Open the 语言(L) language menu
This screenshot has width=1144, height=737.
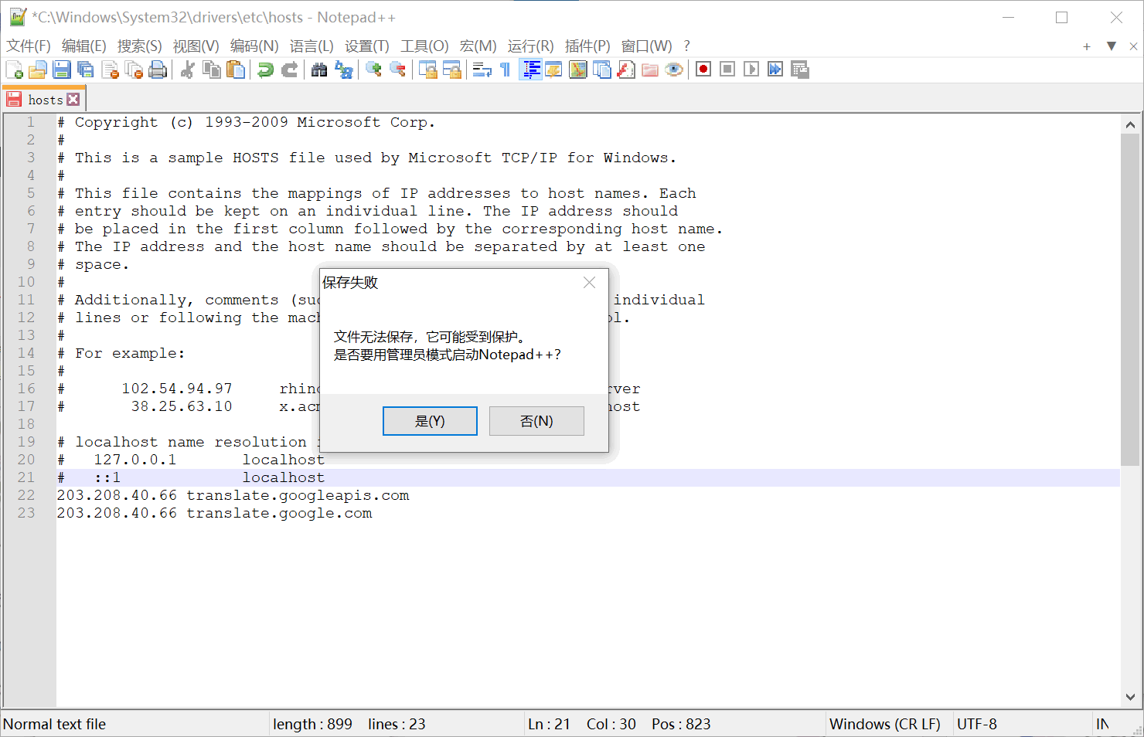[312, 46]
